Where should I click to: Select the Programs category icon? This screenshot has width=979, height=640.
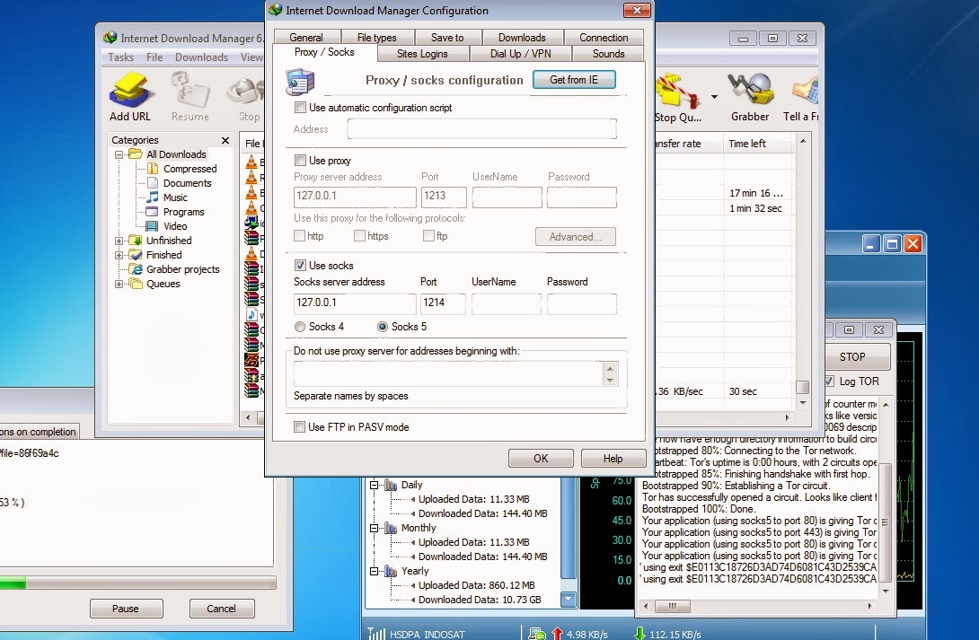coord(152,212)
